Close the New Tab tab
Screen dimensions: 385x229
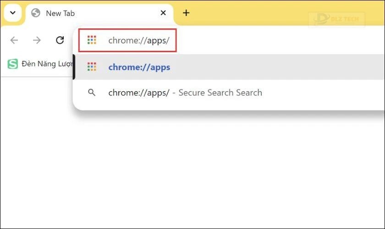click(x=163, y=13)
